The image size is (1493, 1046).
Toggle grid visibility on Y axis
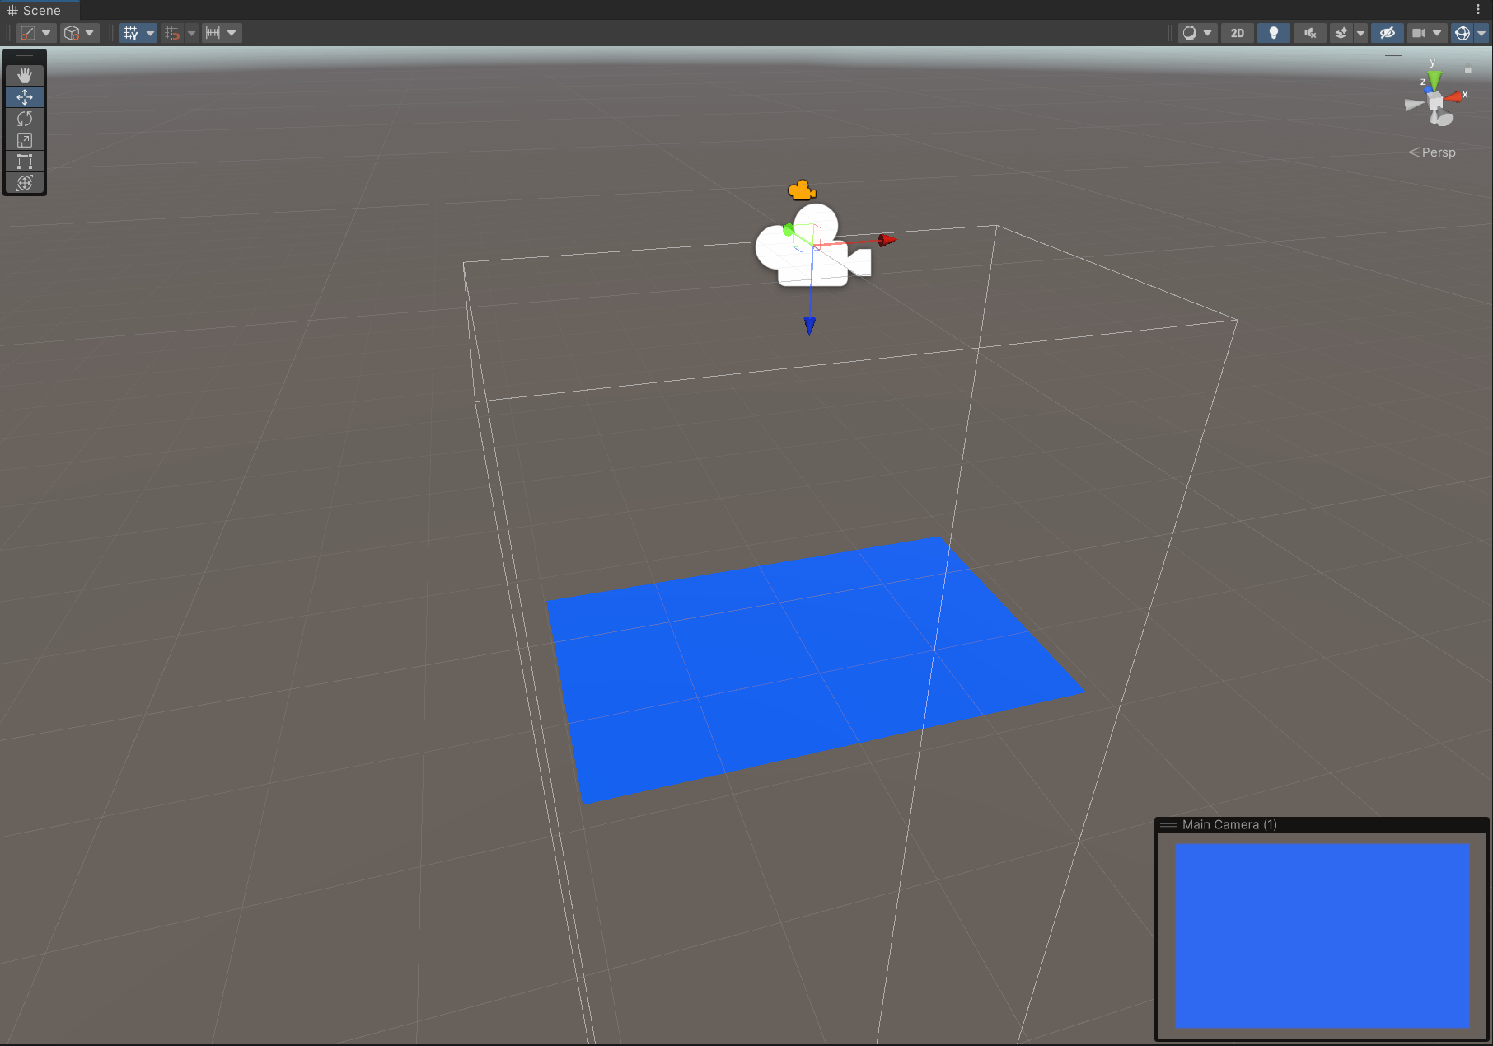pyautogui.click(x=131, y=33)
